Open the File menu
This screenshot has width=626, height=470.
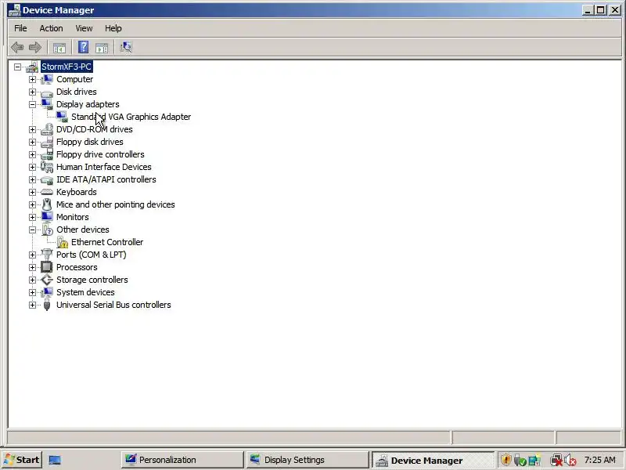(20, 28)
